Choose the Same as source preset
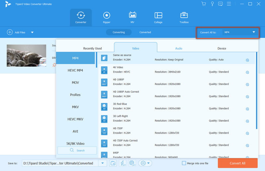The image size is (265, 171). (x=177, y=58)
